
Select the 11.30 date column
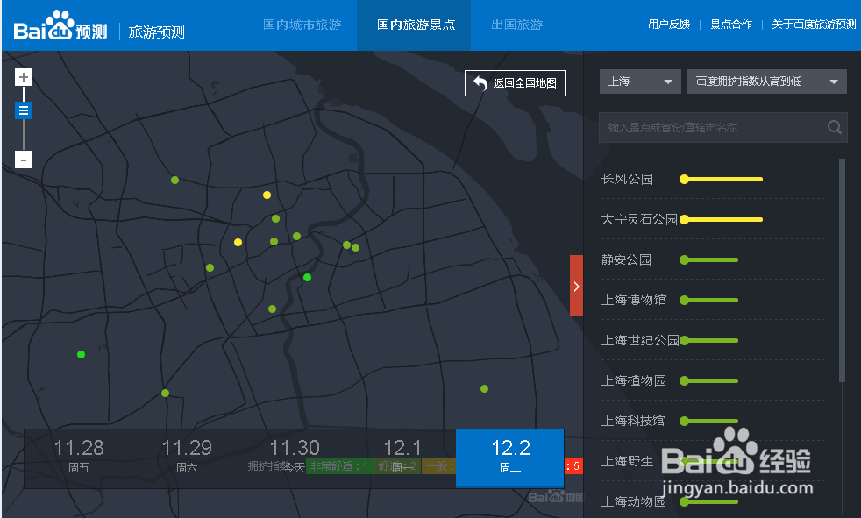(x=294, y=457)
